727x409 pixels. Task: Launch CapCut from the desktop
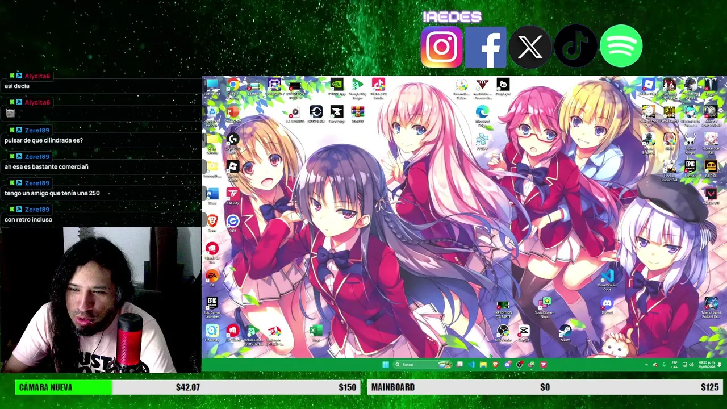pyautogui.click(x=524, y=333)
